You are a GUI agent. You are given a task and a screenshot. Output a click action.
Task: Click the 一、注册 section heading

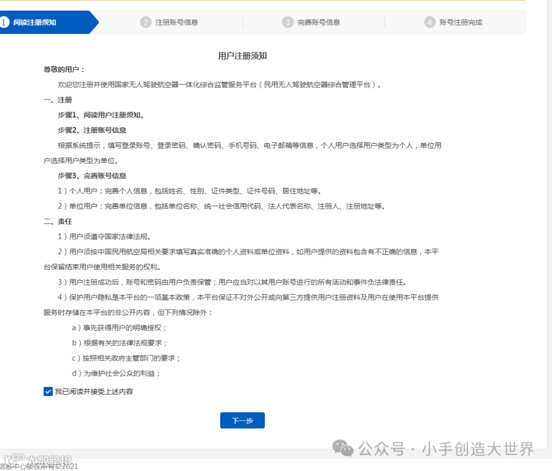click(x=58, y=100)
